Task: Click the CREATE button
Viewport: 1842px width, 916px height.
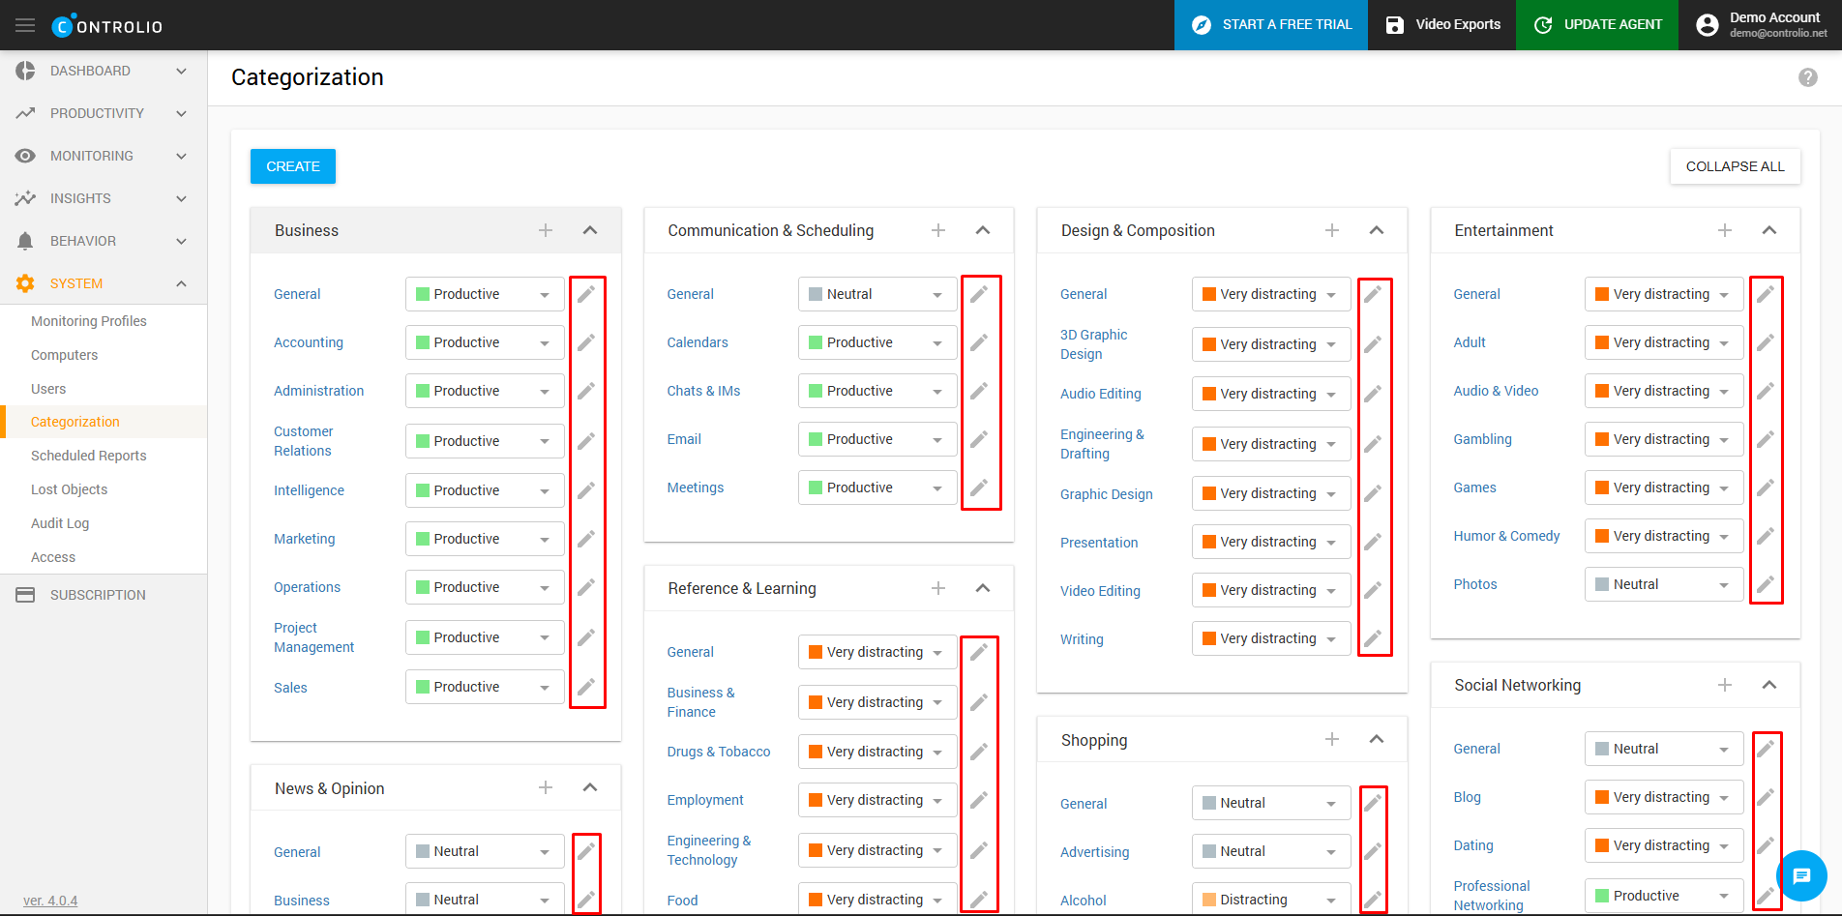Action: [293, 166]
